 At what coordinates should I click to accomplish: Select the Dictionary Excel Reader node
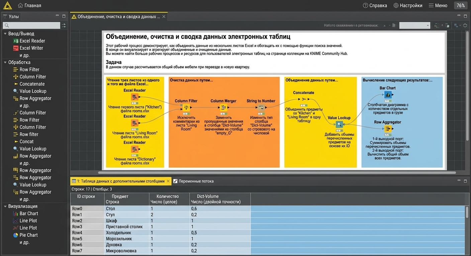(134, 149)
